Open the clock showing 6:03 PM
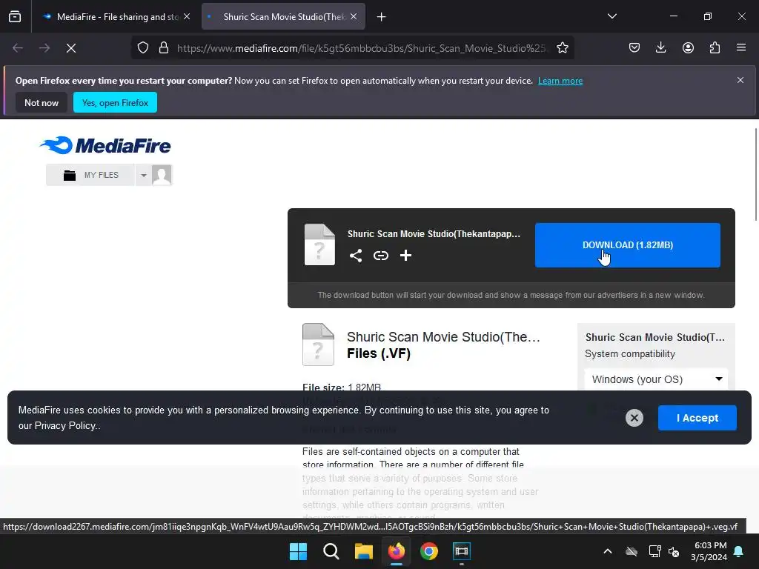The image size is (759, 569). pos(709,551)
